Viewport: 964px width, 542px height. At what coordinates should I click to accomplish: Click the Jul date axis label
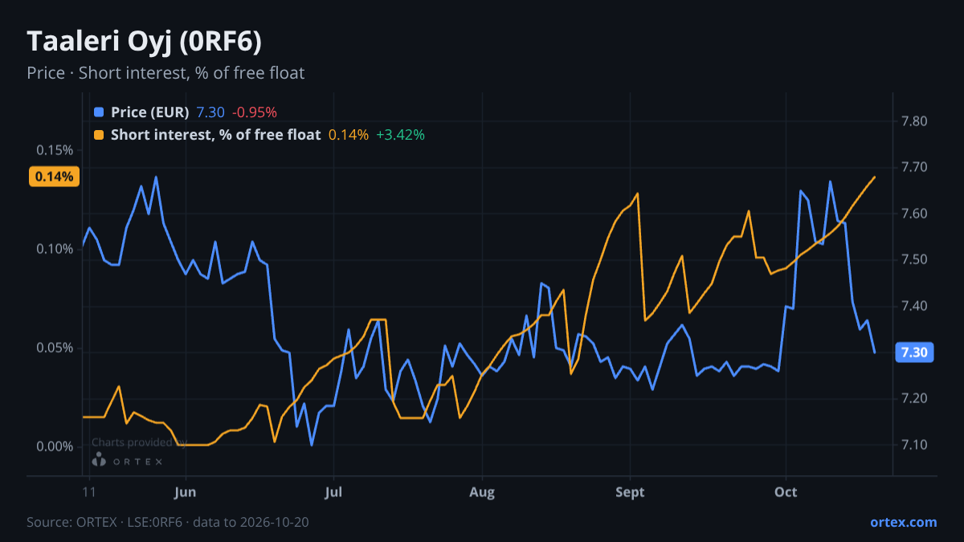[334, 492]
